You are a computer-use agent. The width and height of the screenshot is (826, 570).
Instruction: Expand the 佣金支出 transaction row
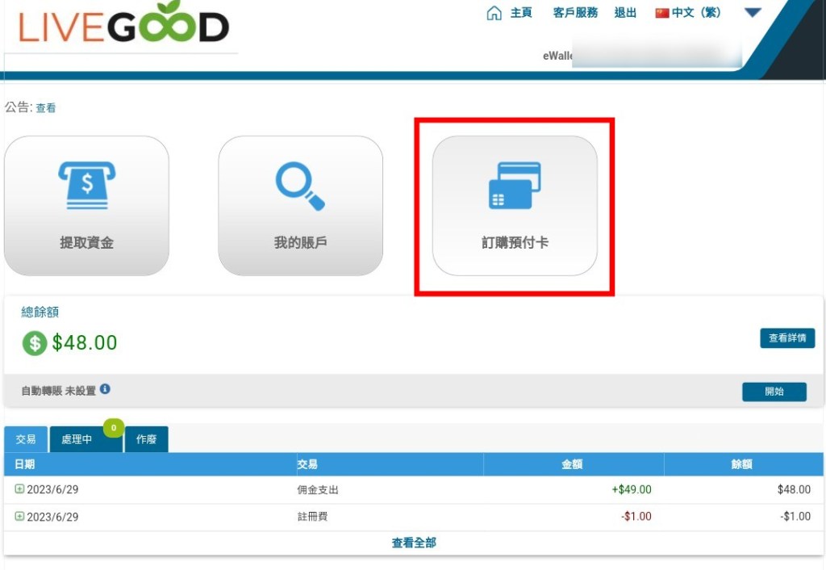tap(19, 489)
